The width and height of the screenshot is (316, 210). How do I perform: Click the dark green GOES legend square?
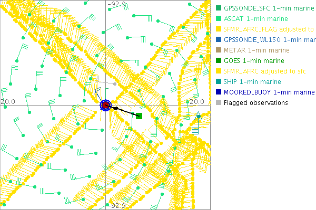219,61
